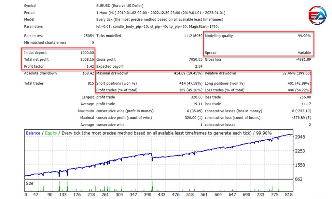Select the Expected payoff value 2.54
Image resolution: width=332 pixels, height=199 pixels.
click(x=199, y=66)
